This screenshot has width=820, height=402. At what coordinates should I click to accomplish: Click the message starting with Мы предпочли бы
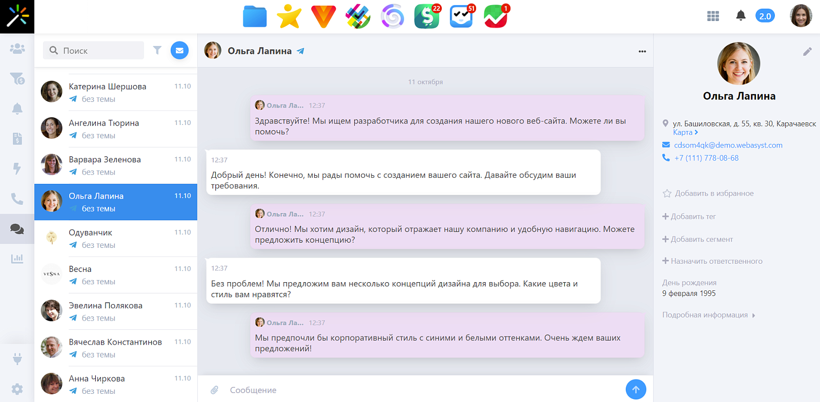(447, 335)
